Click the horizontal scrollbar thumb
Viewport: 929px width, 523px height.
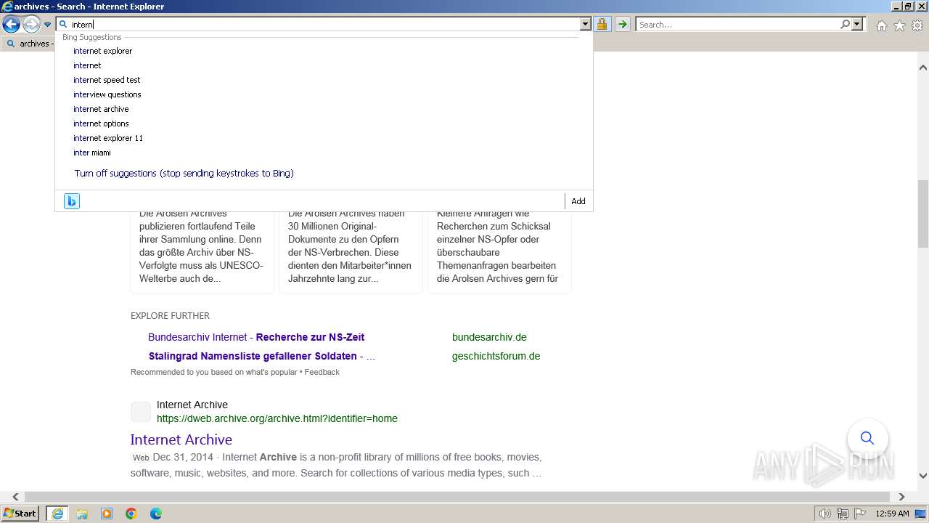click(457, 497)
